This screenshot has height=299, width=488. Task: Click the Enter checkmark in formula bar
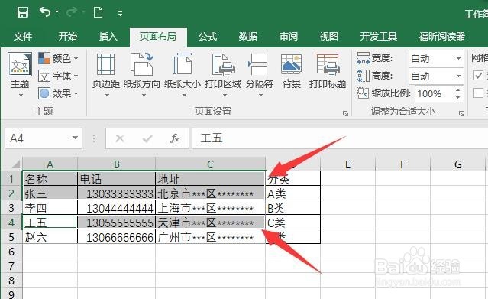click(x=147, y=138)
